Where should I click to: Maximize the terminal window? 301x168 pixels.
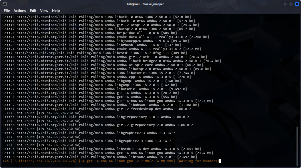point(290,4)
